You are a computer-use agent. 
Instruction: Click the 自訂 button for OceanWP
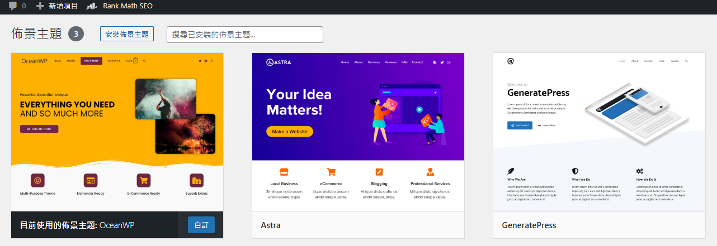[201, 225]
